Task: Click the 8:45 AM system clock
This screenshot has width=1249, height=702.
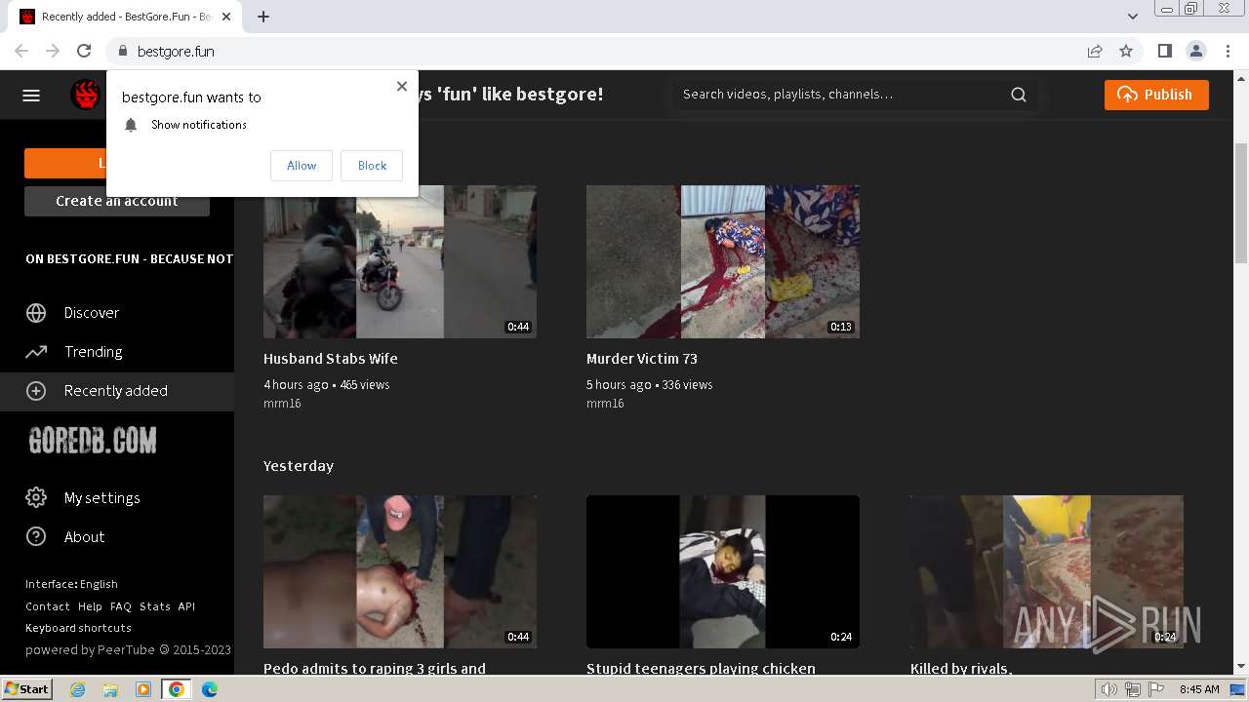Action: (1199, 689)
